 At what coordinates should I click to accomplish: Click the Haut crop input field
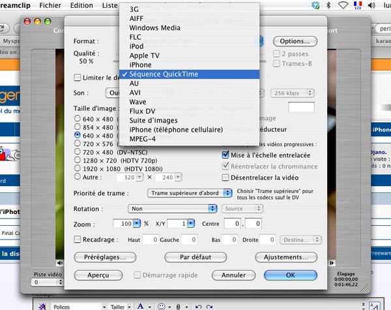click(x=151, y=240)
